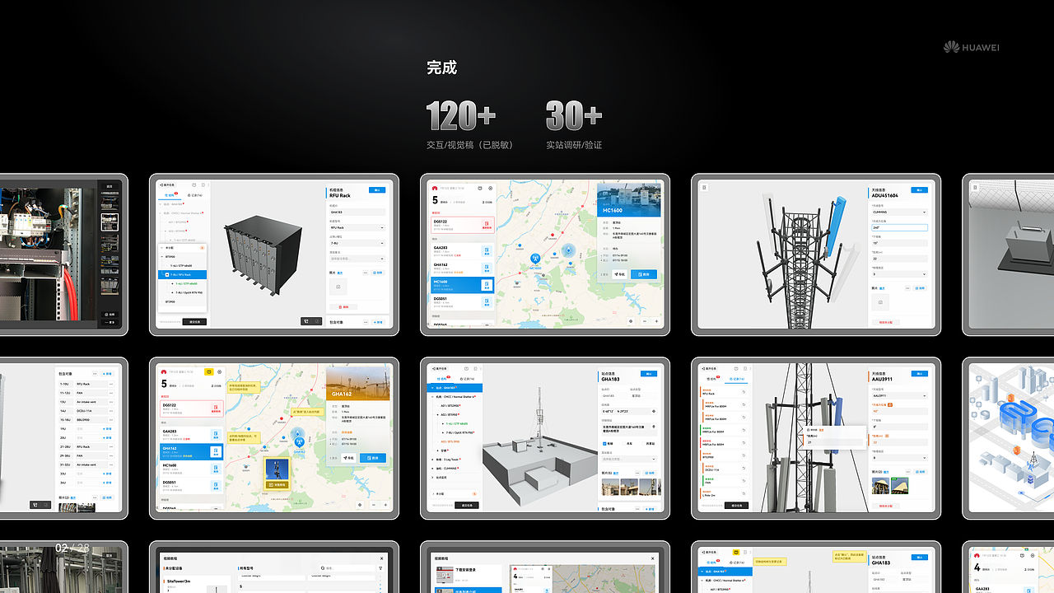The height and width of the screenshot is (593, 1054).
Task: Switch to 组件 tab in AAU3911 screen
Action: [712, 379]
